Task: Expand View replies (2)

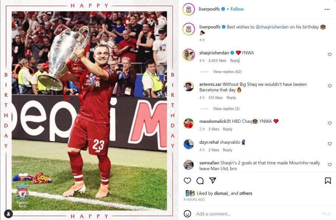Action: (226, 109)
